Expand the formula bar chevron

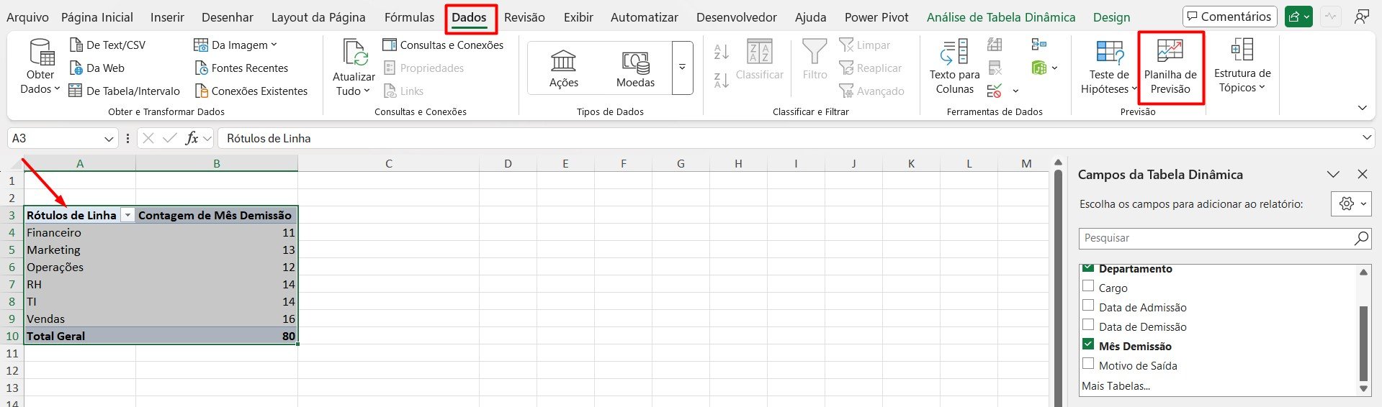coord(1367,138)
